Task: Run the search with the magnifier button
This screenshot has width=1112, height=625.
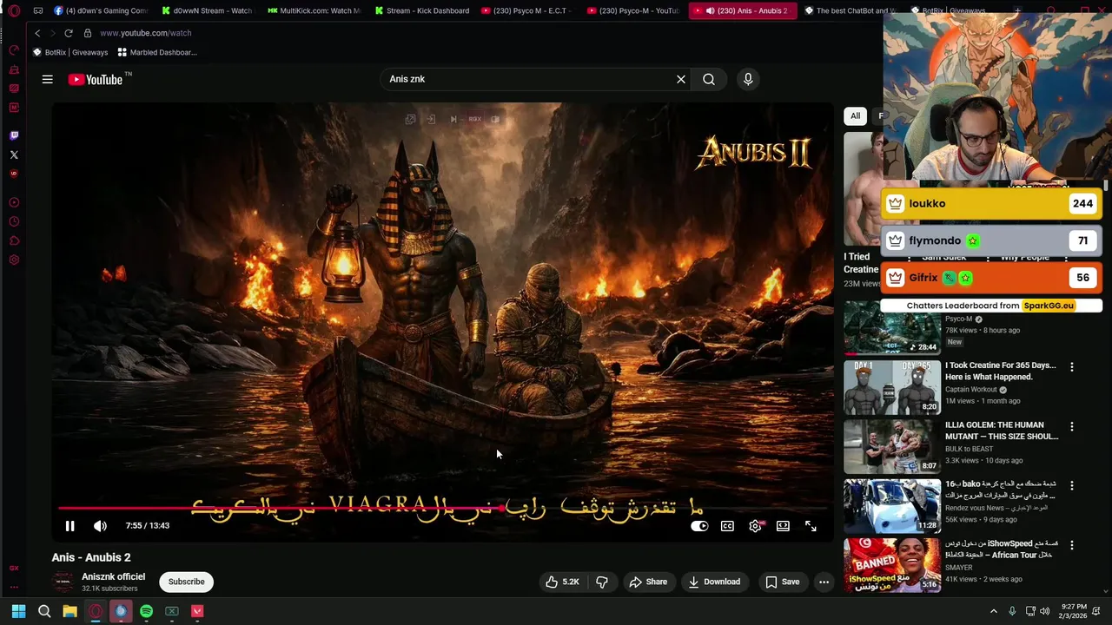Action: [709, 79]
